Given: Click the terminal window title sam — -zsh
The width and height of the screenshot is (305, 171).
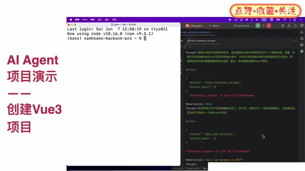Looking at the screenshot, I should [123, 25].
